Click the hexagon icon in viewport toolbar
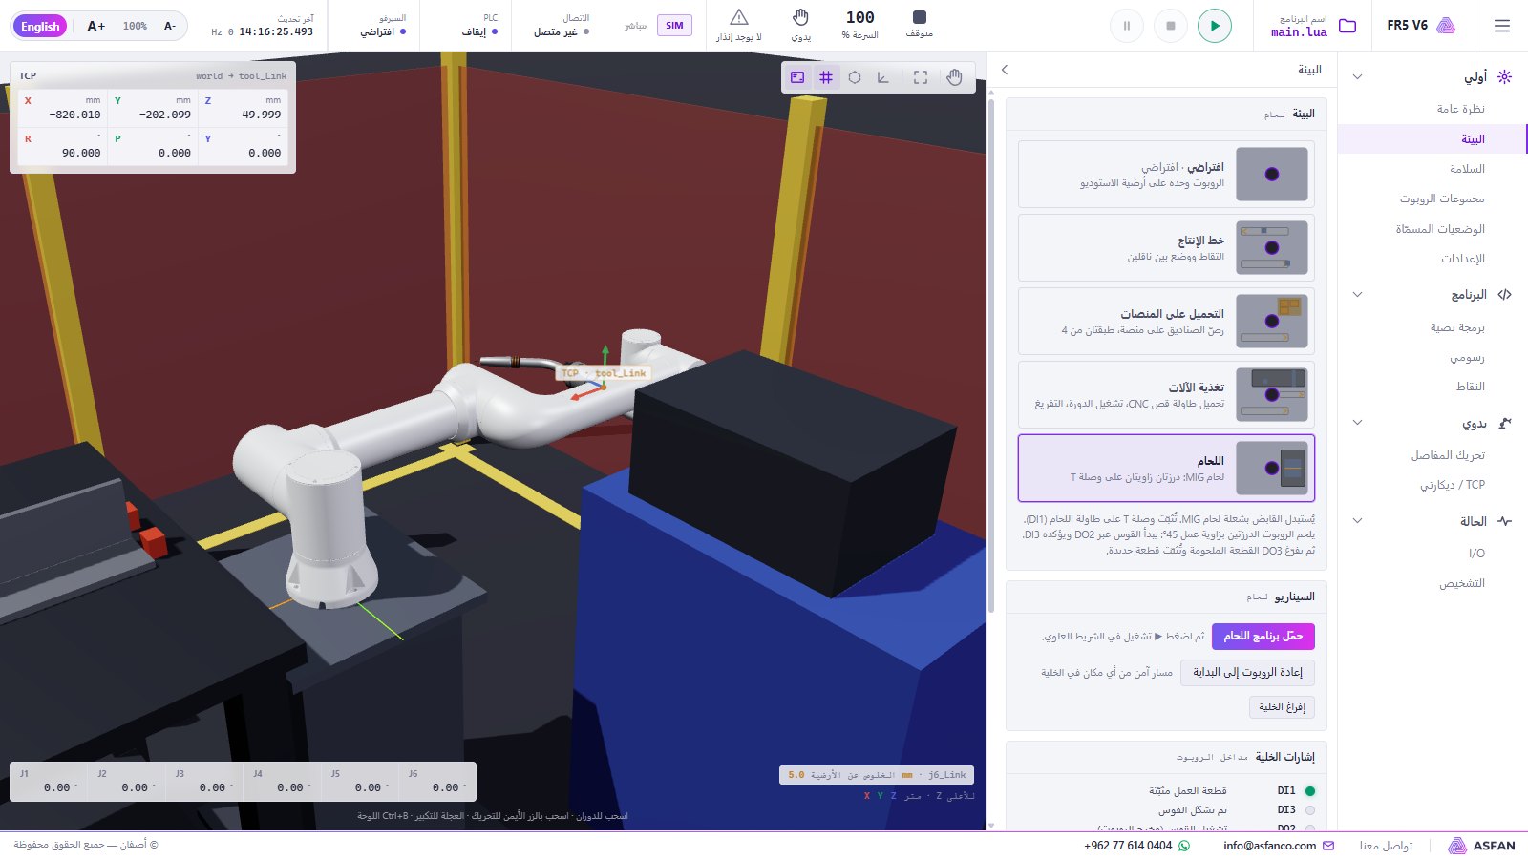 tap(855, 77)
